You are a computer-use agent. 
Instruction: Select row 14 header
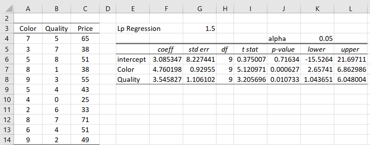pyautogui.click(x=7, y=140)
